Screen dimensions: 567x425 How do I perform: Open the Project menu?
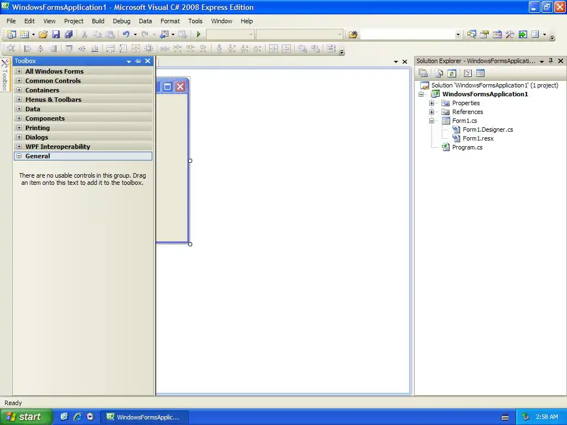[x=74, y=21]
